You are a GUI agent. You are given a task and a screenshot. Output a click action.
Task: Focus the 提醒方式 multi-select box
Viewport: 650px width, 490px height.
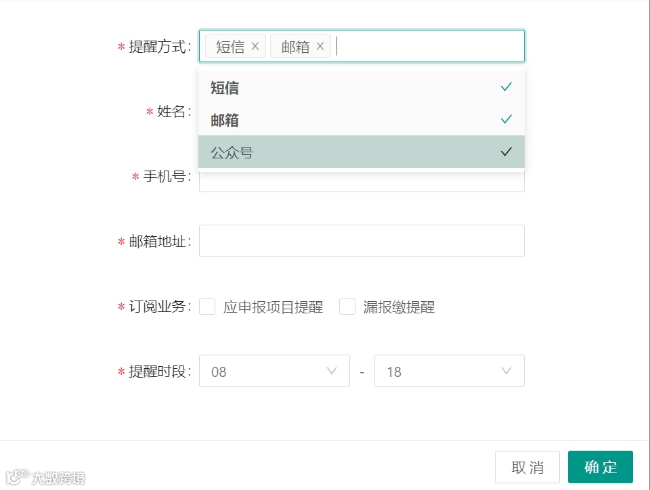[x=428, y=46]
